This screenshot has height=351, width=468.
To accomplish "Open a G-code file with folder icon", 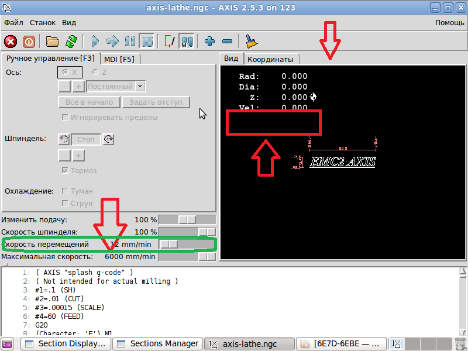I will click(52, 42).
